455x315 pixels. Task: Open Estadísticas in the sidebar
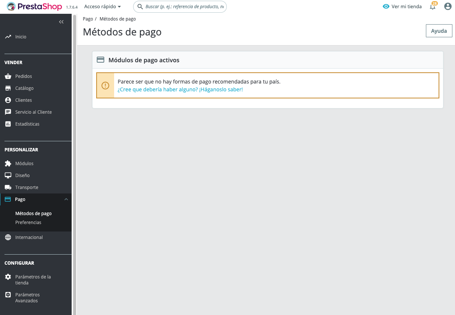tap(27, 124)
